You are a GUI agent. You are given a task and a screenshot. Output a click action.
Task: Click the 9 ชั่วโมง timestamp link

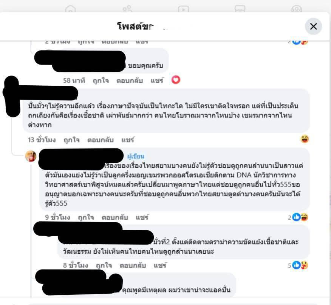(x=57, y=217)
